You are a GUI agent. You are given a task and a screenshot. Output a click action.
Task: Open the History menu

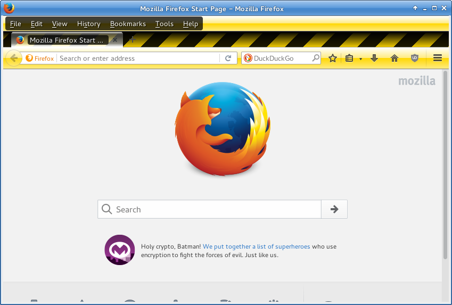pos(89,24)
